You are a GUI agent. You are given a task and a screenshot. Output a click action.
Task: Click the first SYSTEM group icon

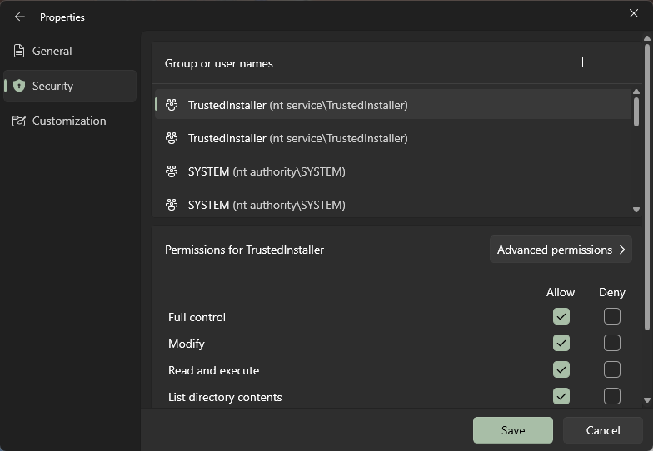(172, 171)
